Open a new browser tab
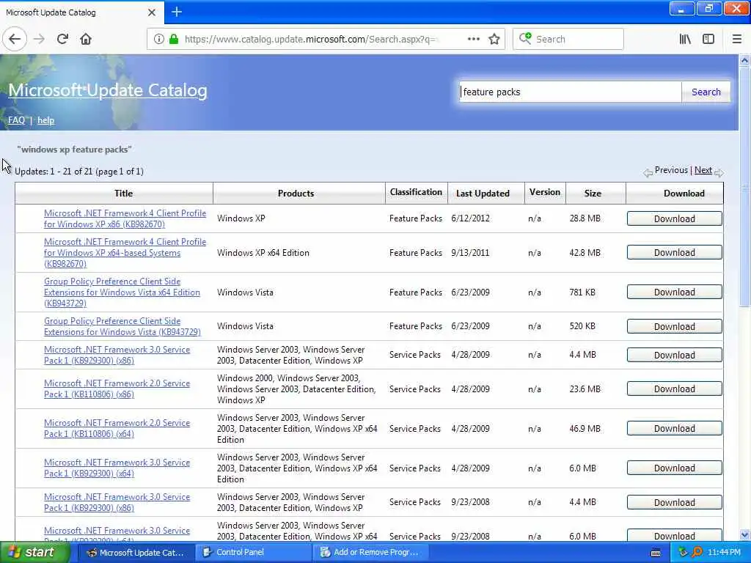751x563 pixels. (x=177, y=12)
